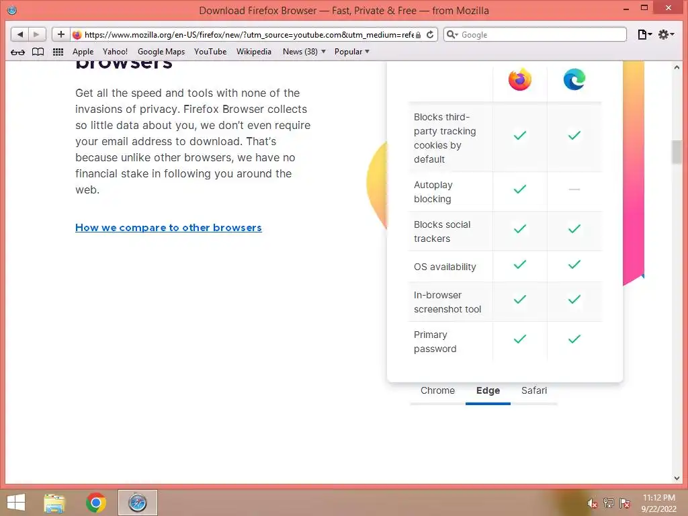
Task: Click the vertical scrollbar thumb
Action: click(x=677, y=153)
